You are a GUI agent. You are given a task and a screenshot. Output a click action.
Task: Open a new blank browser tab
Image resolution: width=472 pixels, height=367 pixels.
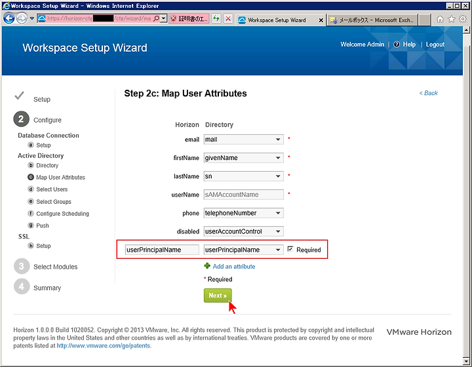point(424,20)
